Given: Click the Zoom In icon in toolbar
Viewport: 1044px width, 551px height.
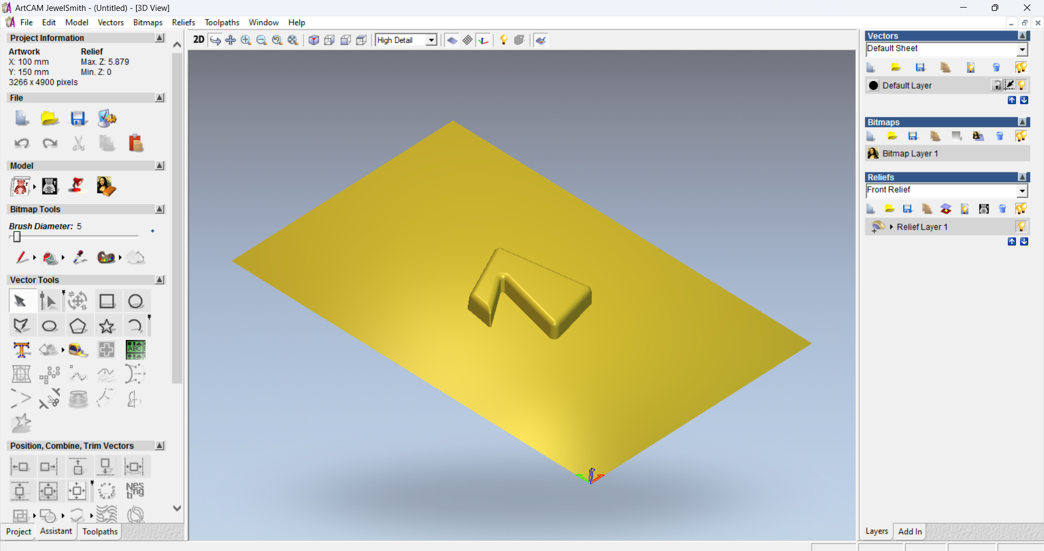Looking at the screenshot, I should (x=246, y=40).
